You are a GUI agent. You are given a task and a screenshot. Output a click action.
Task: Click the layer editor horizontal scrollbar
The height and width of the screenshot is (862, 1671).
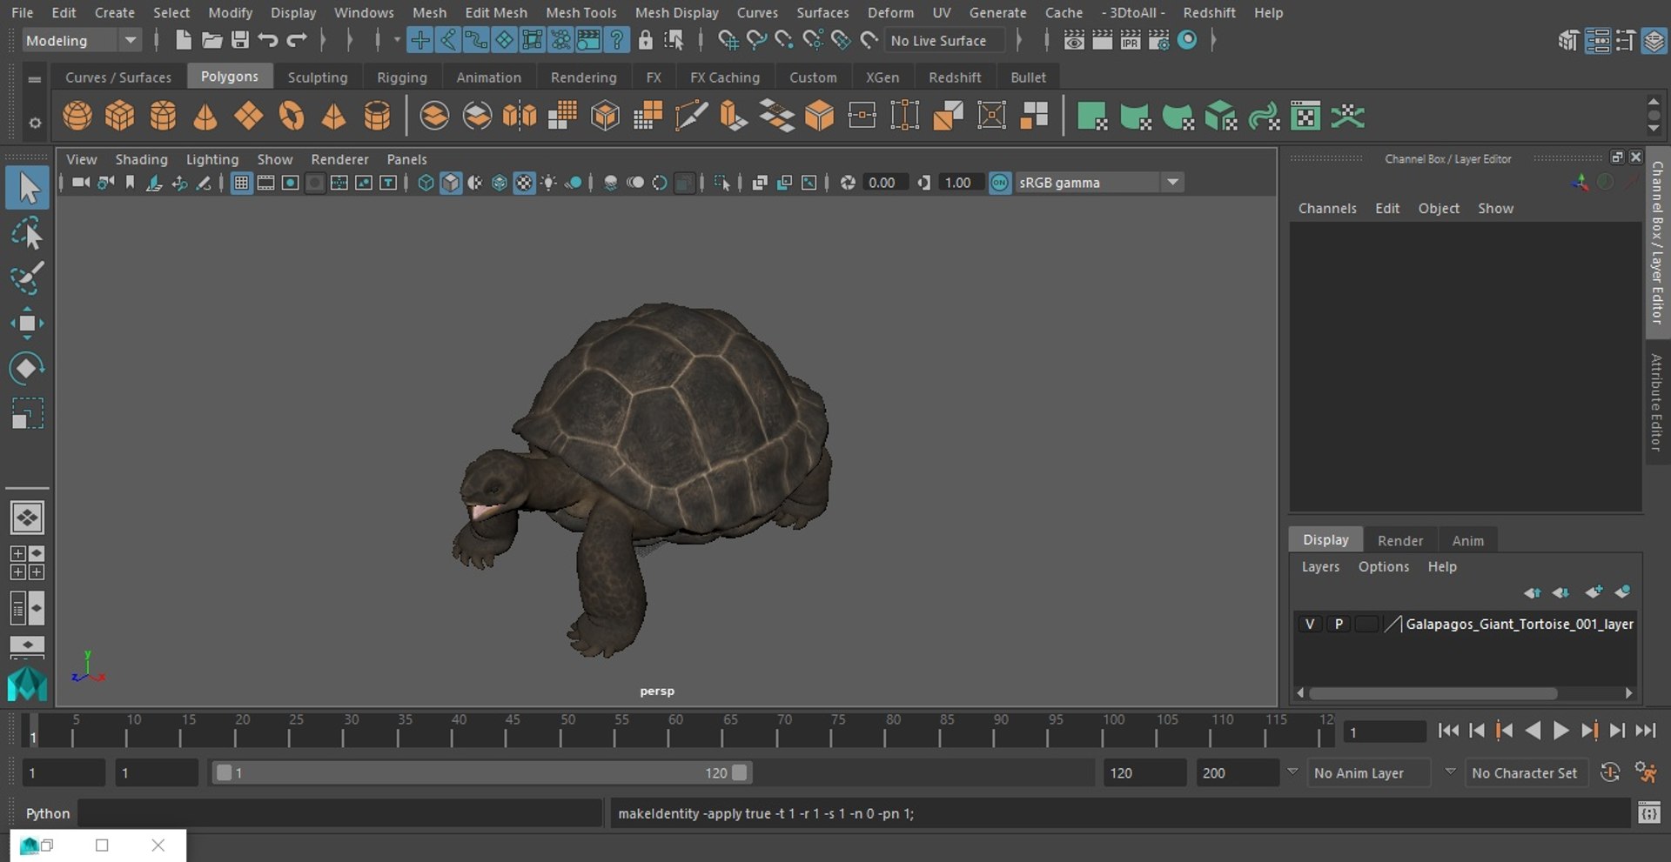1433,693
